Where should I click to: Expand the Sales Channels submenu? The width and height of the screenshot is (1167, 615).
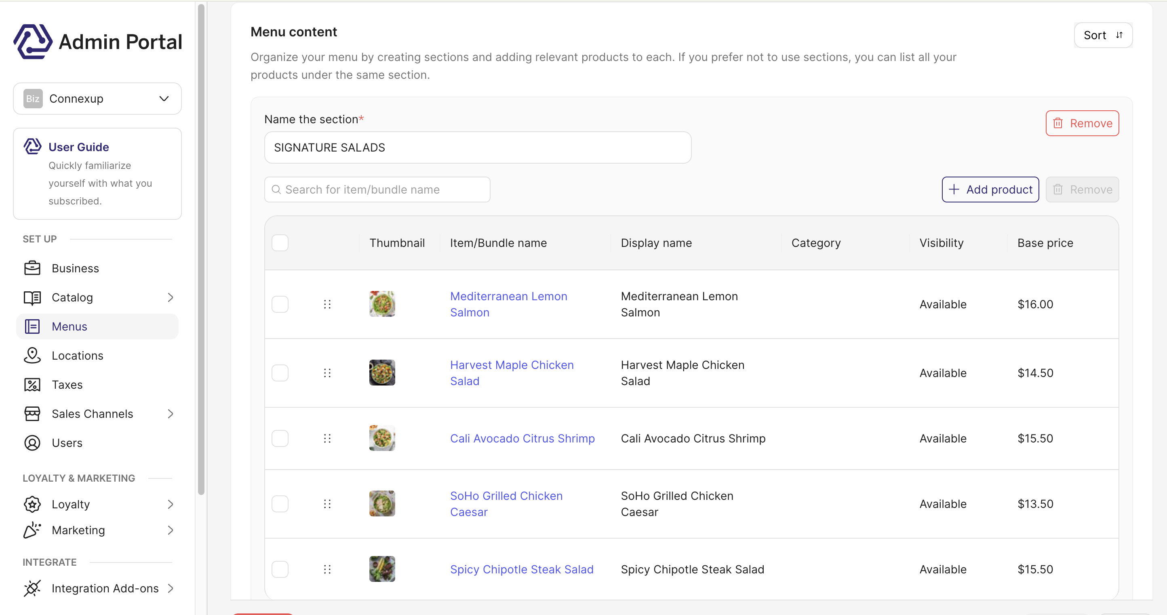(x=170, y=413)
